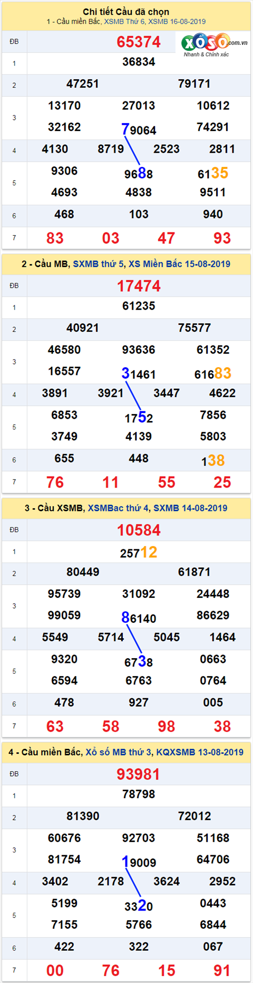Click second prize number 79171

click(x=194, y=83)
